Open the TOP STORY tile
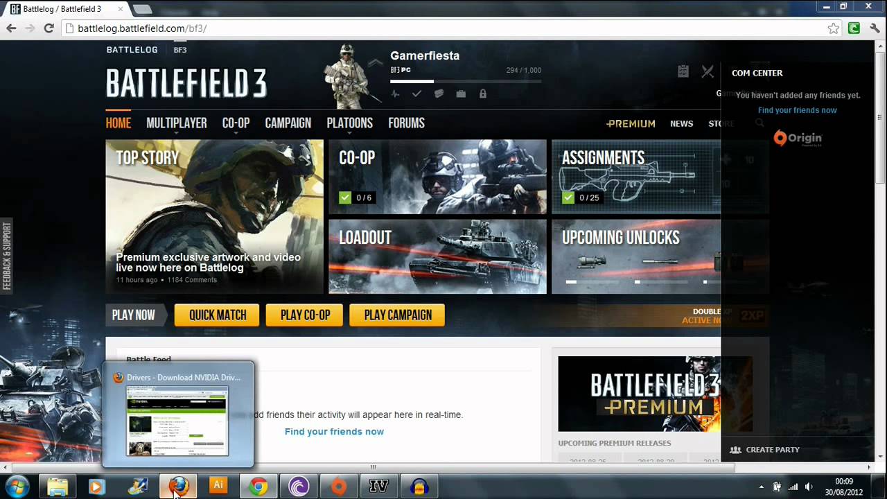Screen dimensions: 887x499 tap(214, 216)
